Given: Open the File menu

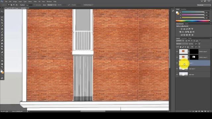Looking at the screenshot, I should click(6, 1).
